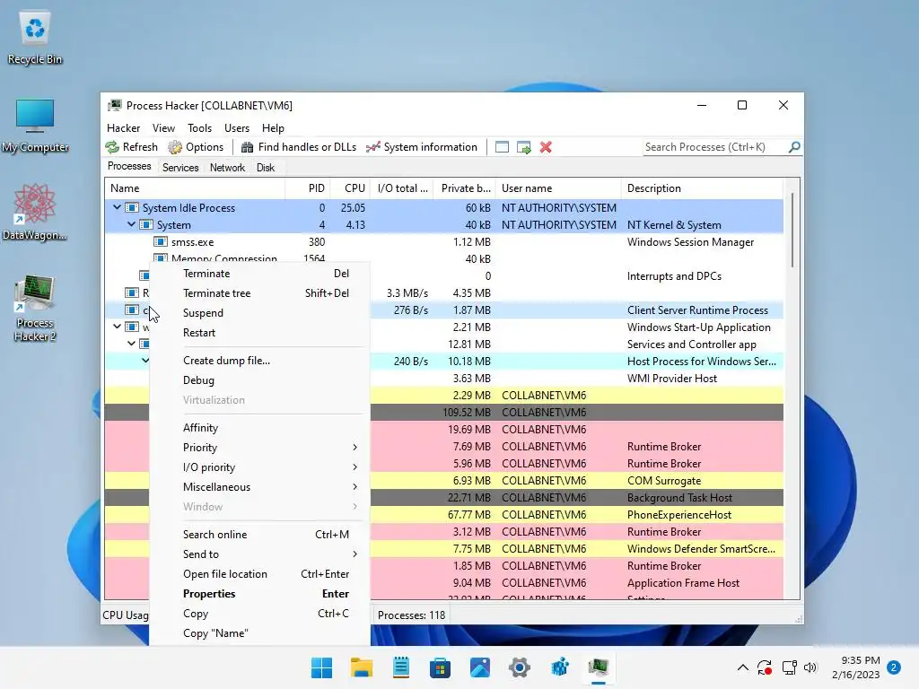
Task: Sort by the Description column header
Action: [x=702, y=188]
